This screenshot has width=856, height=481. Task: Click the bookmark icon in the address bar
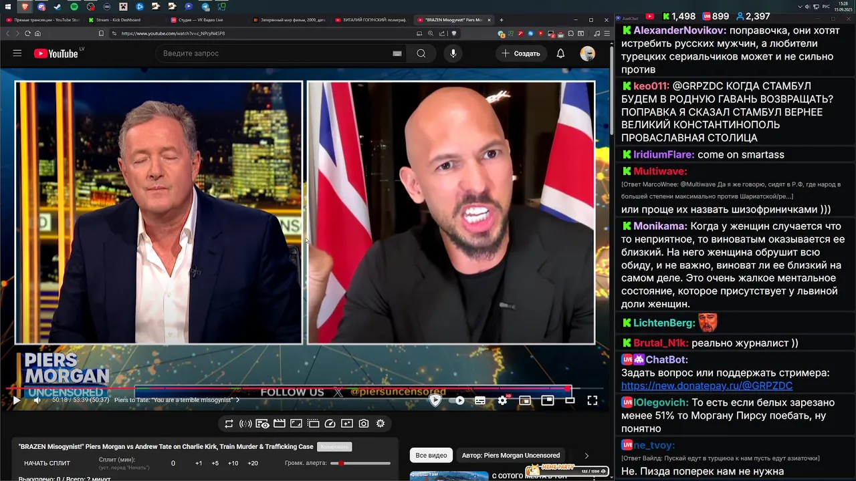[x=101, y=33]
